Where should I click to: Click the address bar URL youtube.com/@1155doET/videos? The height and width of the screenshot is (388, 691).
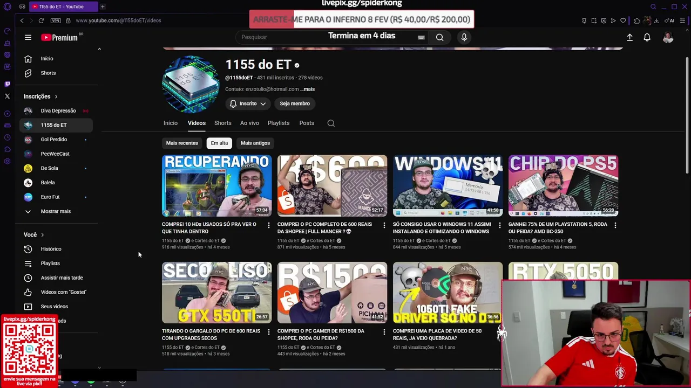coord(118,20)
